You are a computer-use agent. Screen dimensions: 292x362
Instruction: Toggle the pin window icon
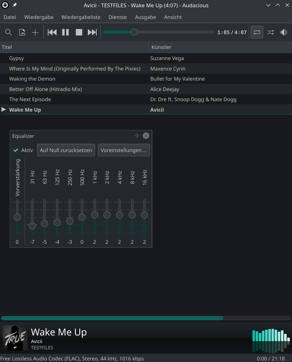(x=15, y=5)
